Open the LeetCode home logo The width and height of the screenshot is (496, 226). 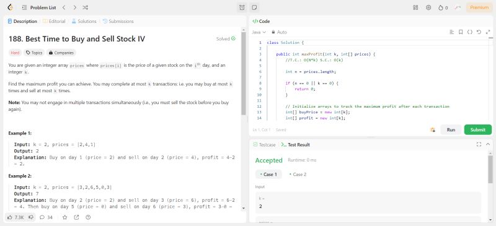(10, 7)
